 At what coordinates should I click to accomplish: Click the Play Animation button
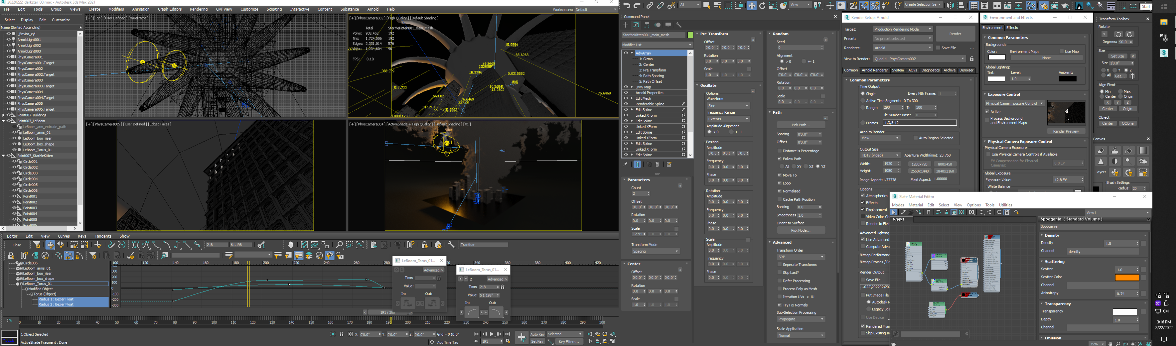492,334
